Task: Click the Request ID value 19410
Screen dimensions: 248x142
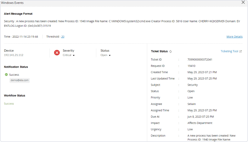Action: tap(191, 66)
